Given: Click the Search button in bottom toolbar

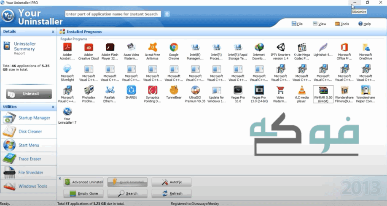Looking at the screenshot, I should point(127,193).
